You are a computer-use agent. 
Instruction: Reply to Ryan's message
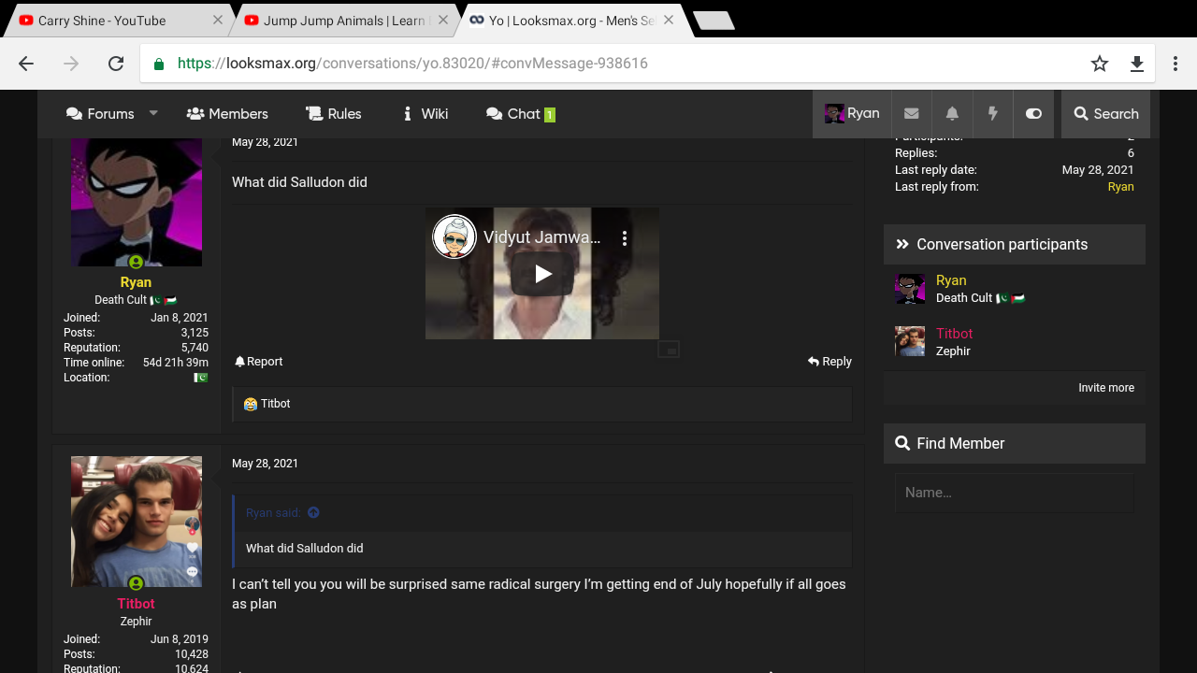(x=829, y=362)
